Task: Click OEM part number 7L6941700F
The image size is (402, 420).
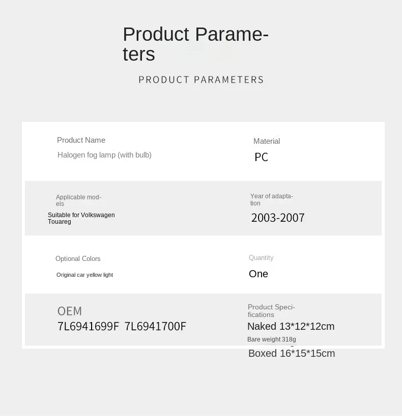Action: (x=155, y=327)
